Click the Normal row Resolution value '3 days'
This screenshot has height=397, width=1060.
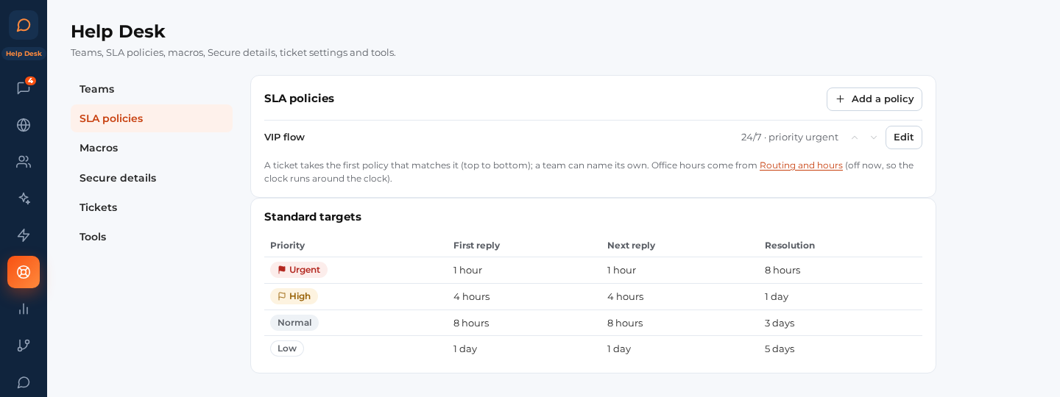pos(780,323)
